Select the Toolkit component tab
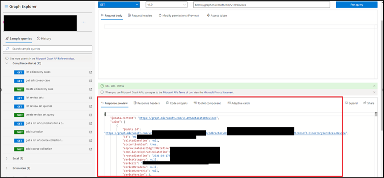Image resolution: width=384 pixels, height=178 pixels. coord(207,103)
